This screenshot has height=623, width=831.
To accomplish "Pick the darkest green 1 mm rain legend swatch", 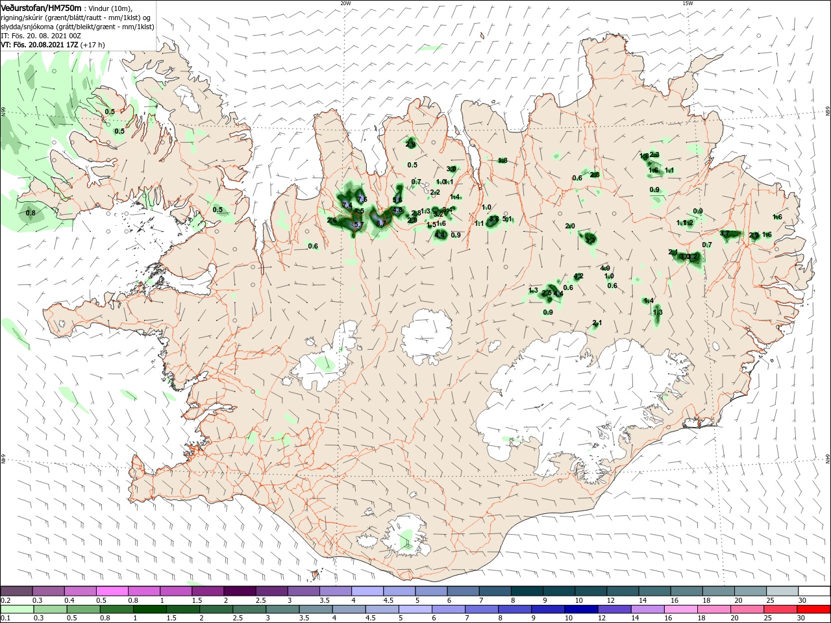I will [149, 609].
